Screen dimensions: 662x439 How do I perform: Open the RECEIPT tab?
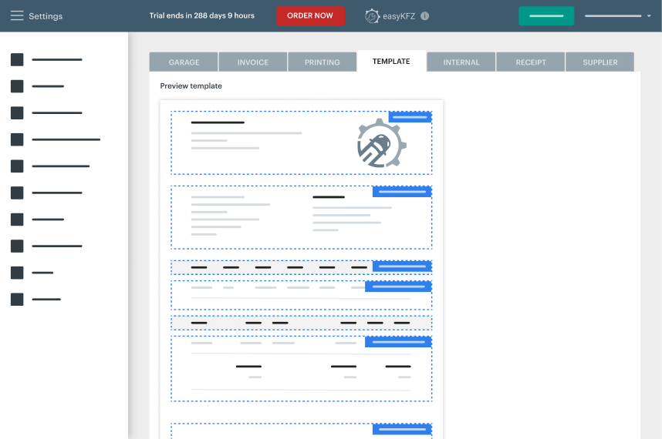pos(531,62)
